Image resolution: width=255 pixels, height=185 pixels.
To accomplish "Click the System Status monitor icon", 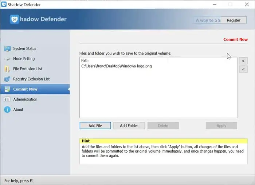I will pos(7,48).
